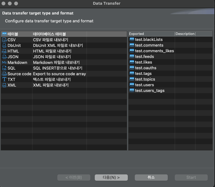Select the Source code export icon
Viewport: 215px width, 187px height.
[4, 74]
